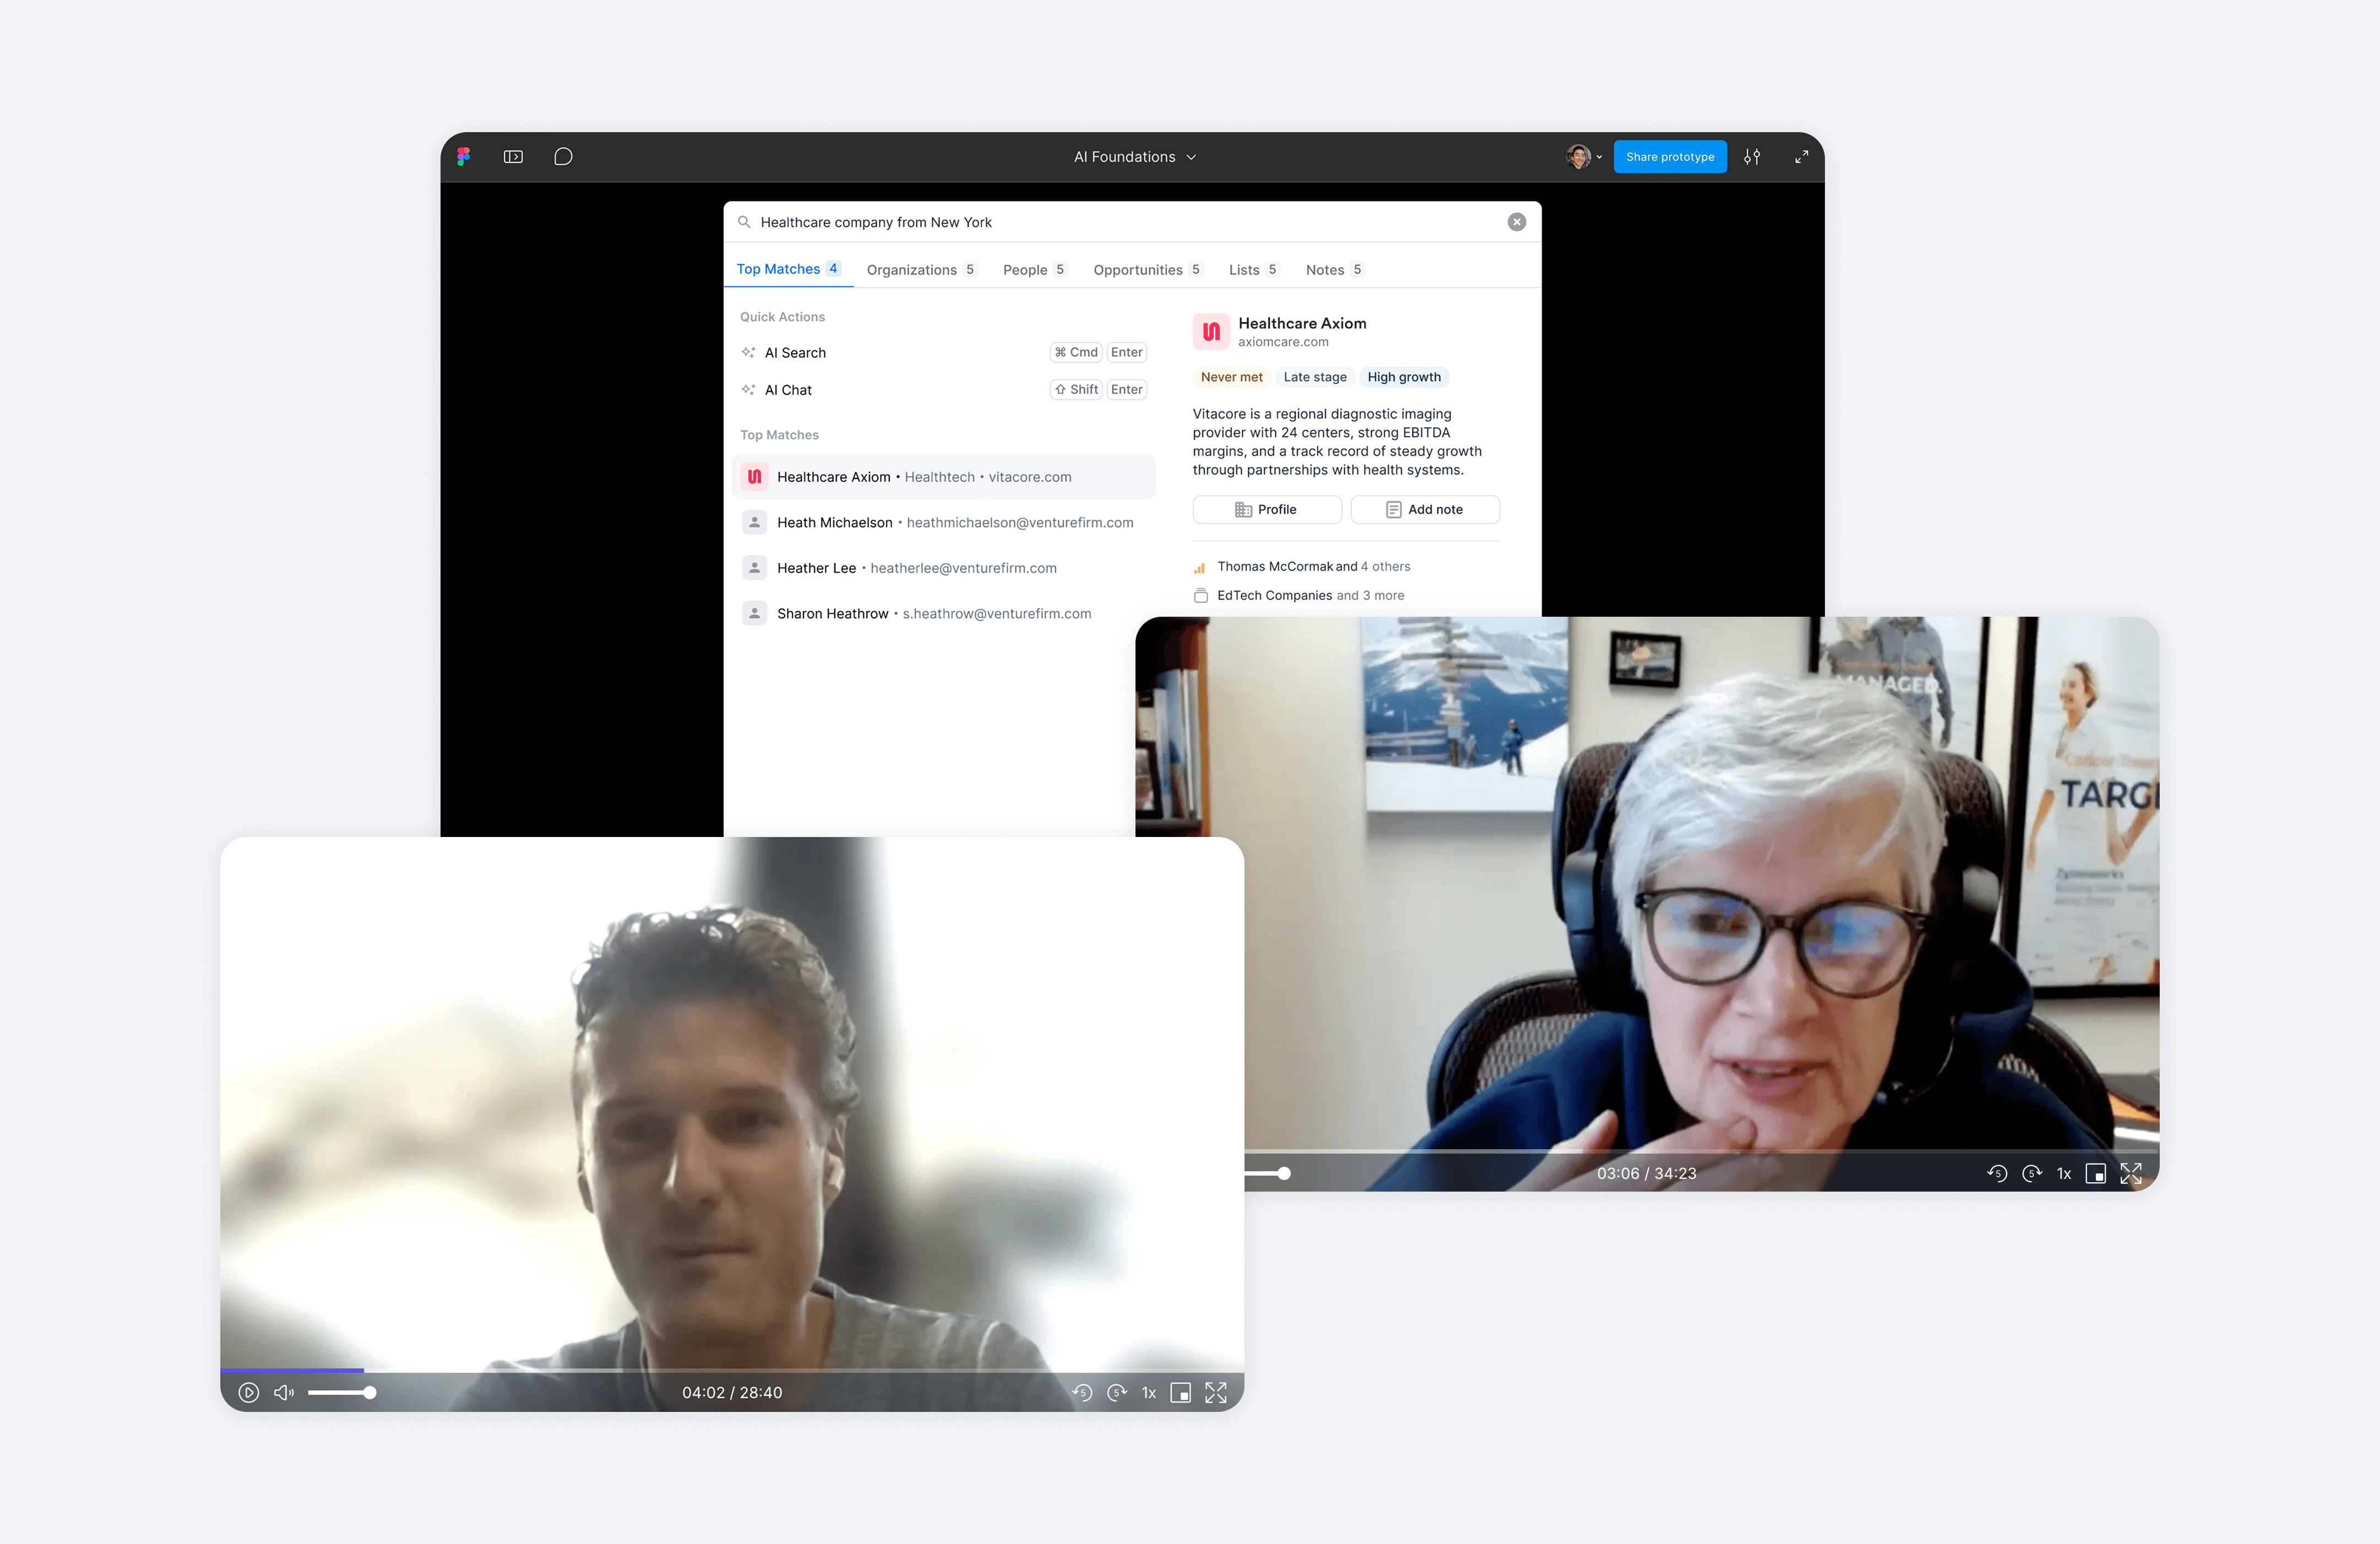
Task: Clear the search field text
Action: tap(1516, 222)
